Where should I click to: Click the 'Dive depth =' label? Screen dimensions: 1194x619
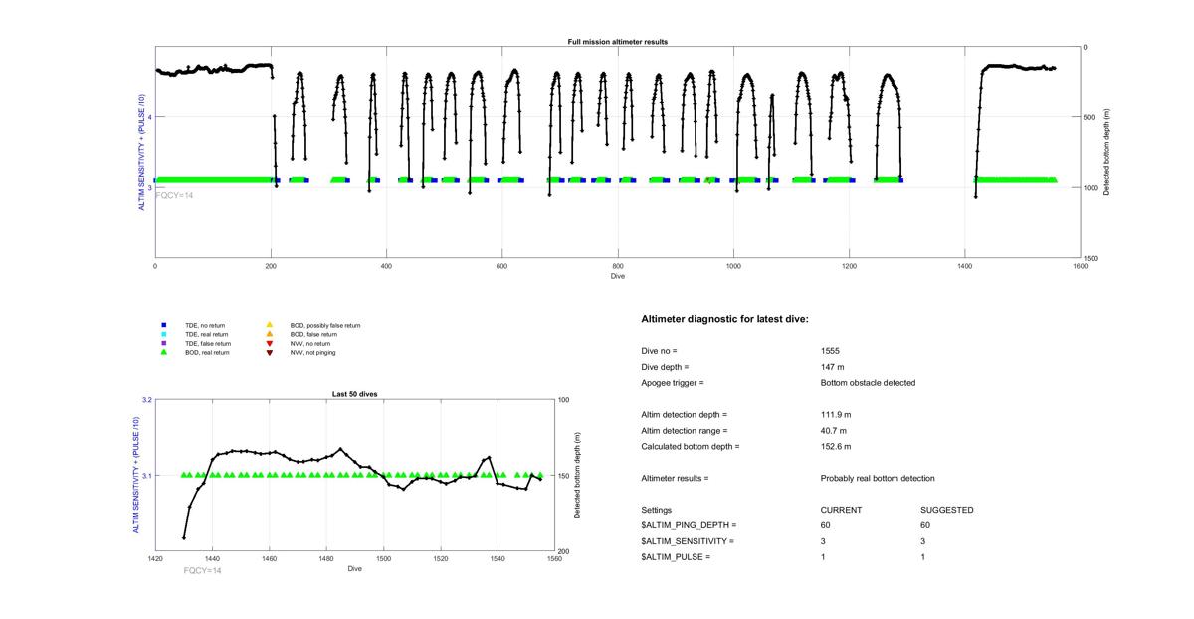coord(665,367)
